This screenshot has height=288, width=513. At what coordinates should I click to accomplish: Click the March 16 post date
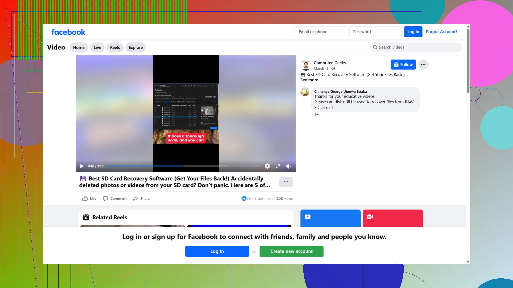[321, 69]
